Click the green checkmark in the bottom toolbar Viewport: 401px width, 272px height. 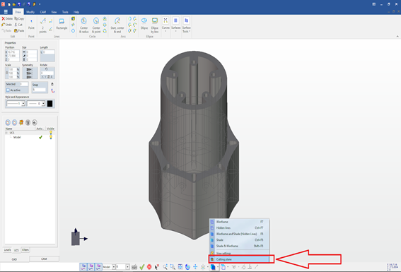click(142, 267)
